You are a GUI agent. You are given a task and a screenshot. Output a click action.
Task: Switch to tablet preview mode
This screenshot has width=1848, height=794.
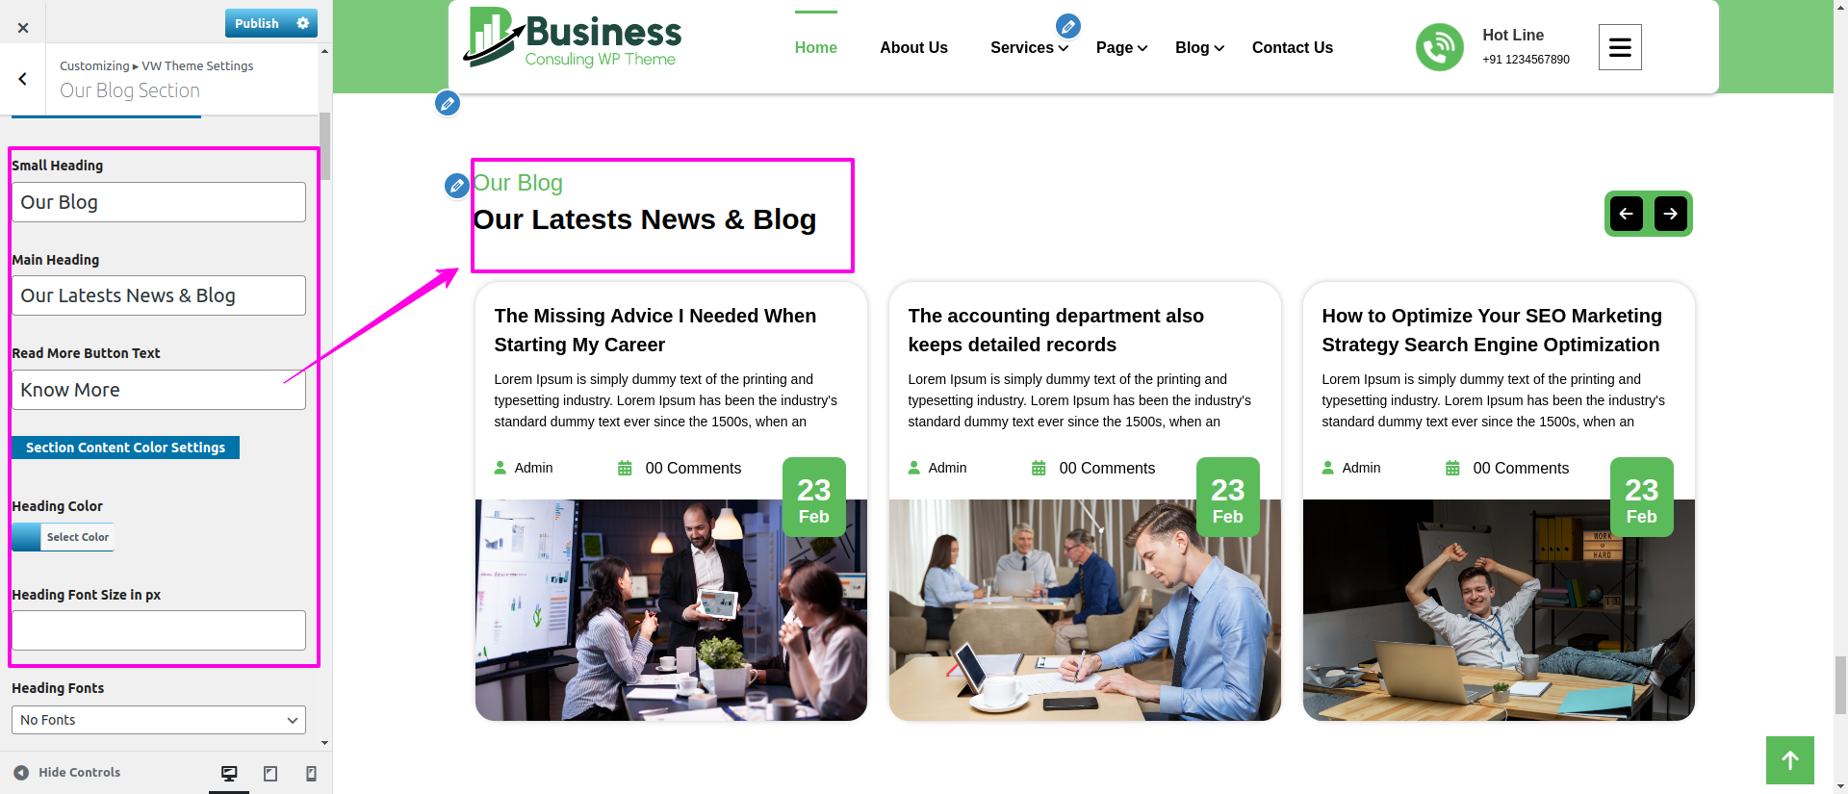[270, 773]
